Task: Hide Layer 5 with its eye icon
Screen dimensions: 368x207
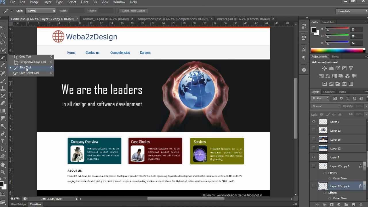Action: pyautogui.click(x=314, y=122)
